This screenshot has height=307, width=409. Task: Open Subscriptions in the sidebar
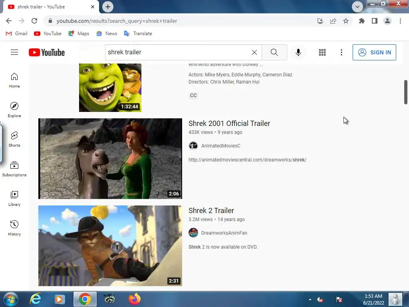click(x=14, y=169)
